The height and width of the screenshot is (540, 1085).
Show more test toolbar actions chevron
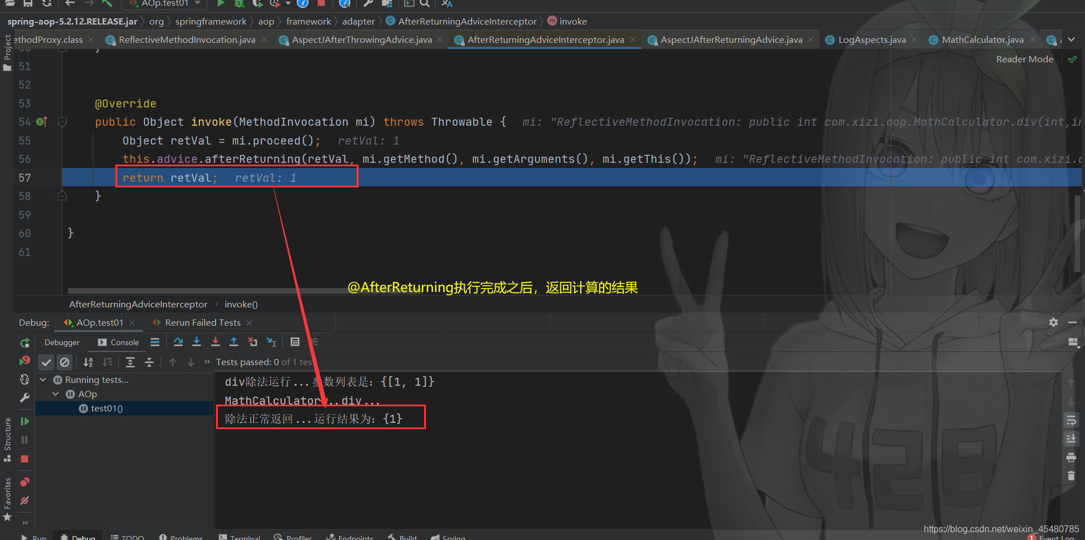pos(207,362)
